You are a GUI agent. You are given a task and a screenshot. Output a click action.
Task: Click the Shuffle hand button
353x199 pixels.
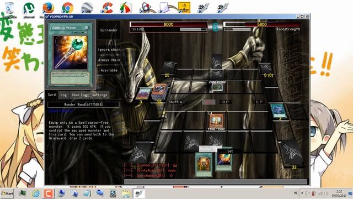175,102
